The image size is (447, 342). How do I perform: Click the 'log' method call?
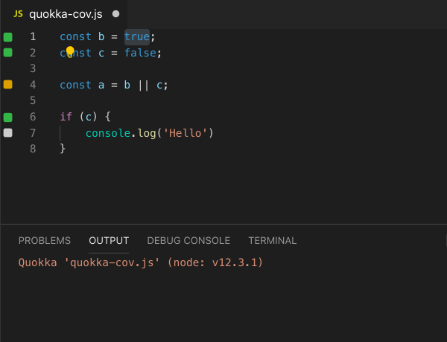(147, 133)
